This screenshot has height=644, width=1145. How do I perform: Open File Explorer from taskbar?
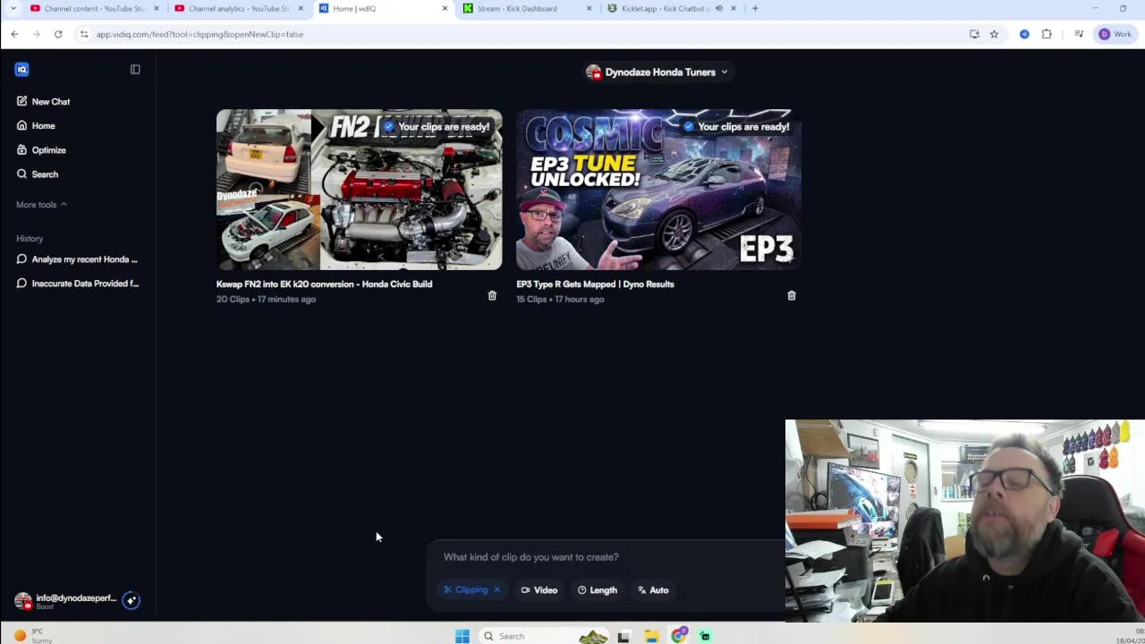[x=651, y=636]
